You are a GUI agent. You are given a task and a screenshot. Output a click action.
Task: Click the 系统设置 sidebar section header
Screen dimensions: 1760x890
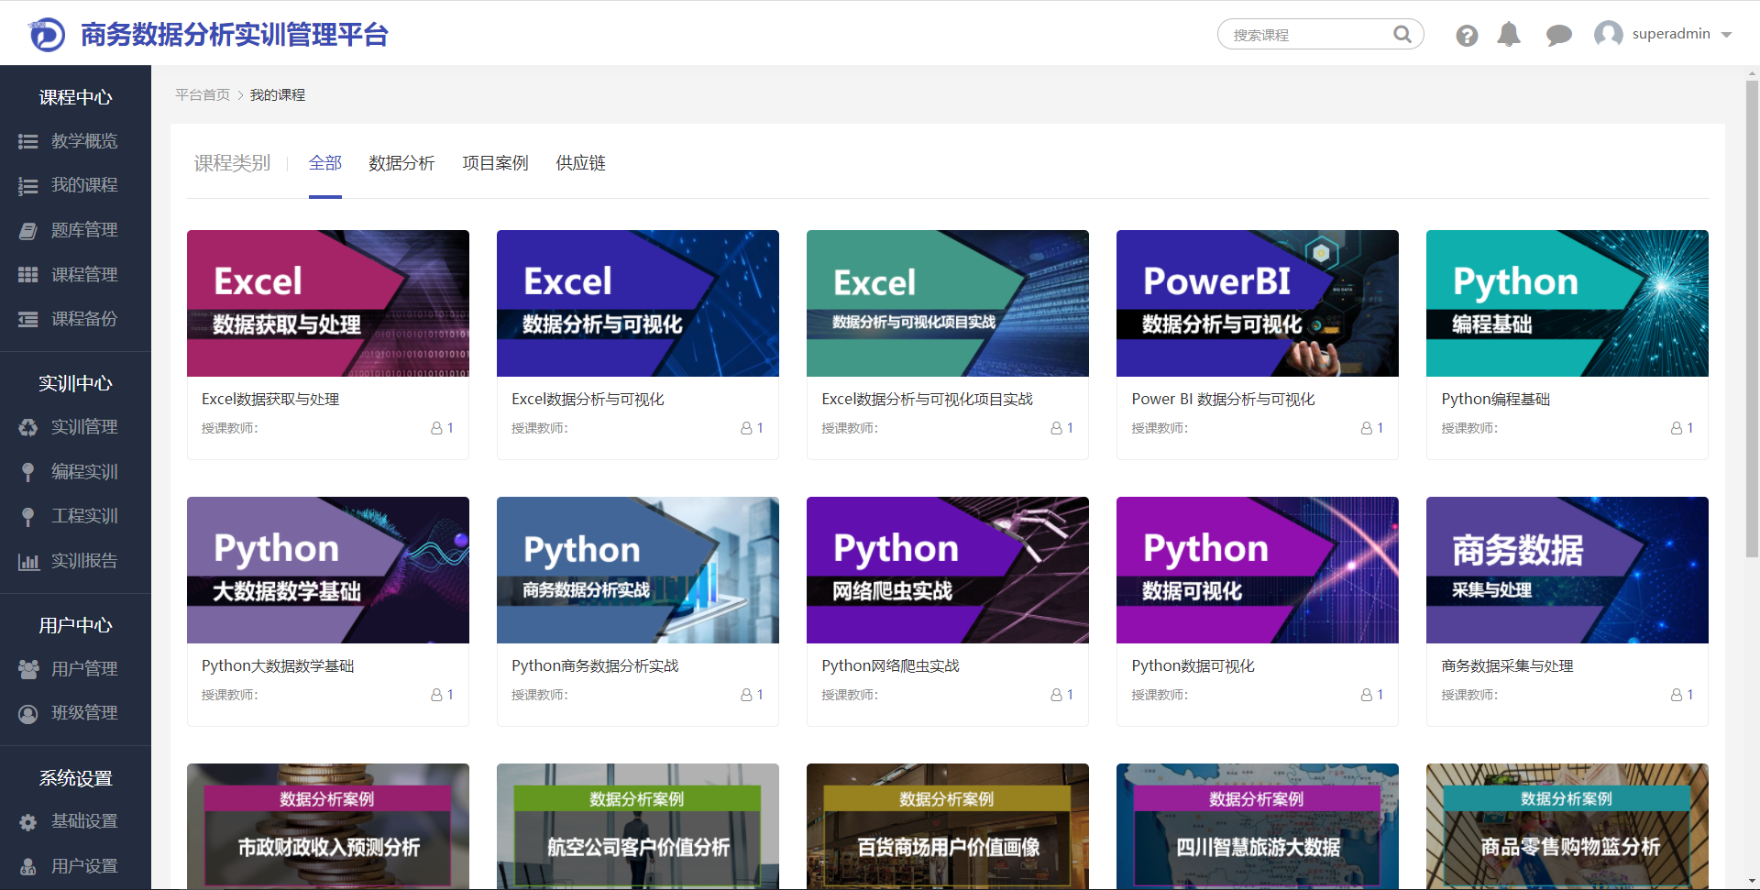point(75,778)
